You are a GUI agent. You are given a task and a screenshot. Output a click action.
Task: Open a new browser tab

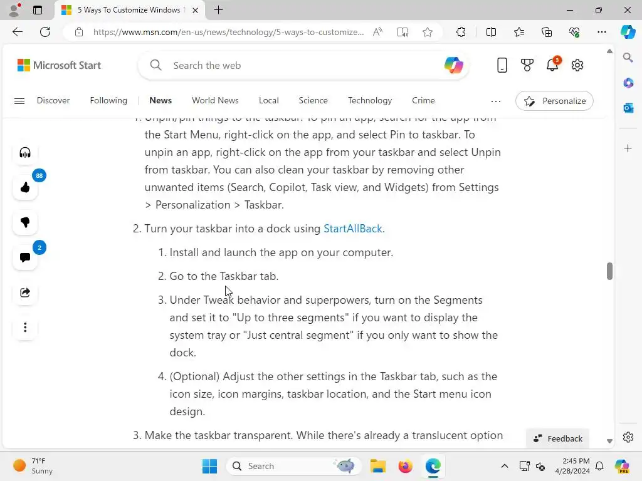point(218,10)
